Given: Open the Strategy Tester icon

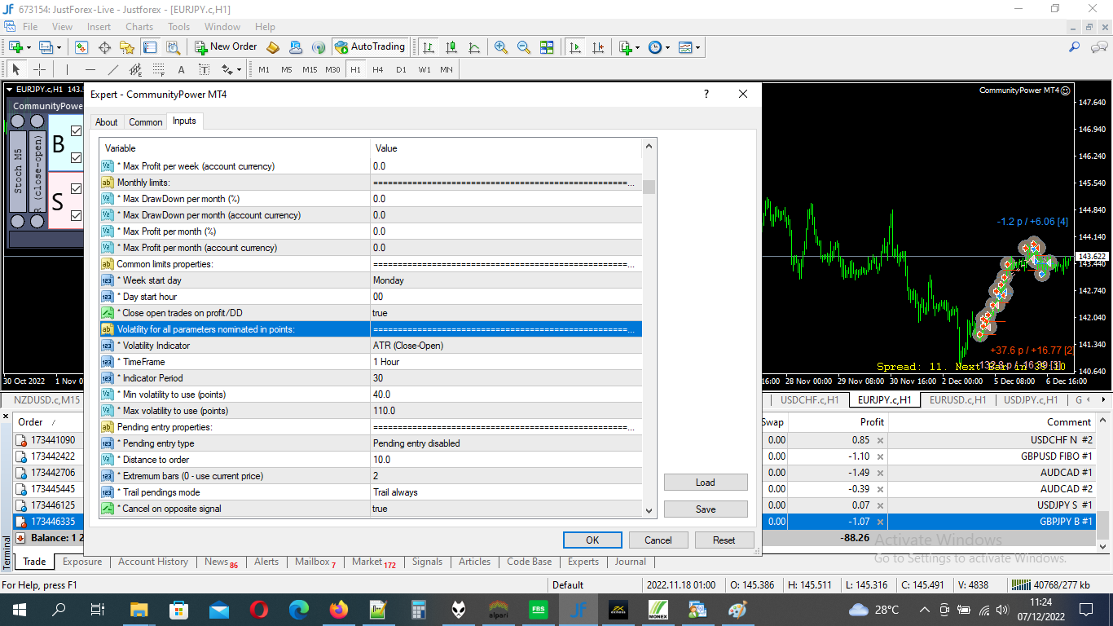Looking at the screenshot, I should [173, 47].
